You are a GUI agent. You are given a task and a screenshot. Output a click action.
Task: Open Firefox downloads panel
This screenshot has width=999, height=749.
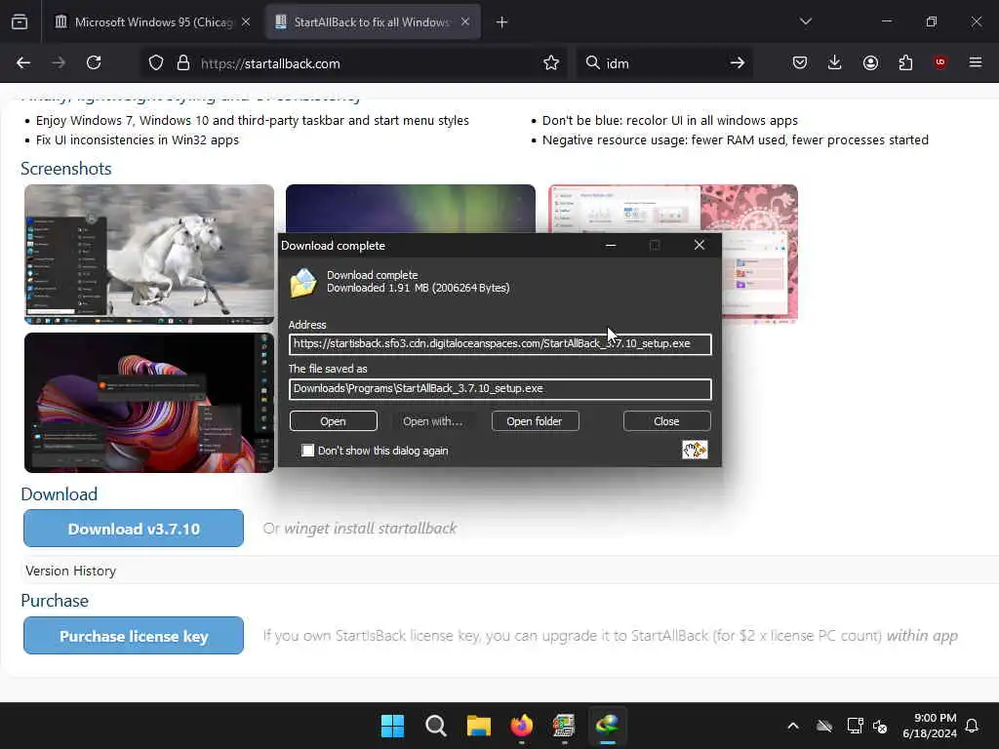click(835, 62)
